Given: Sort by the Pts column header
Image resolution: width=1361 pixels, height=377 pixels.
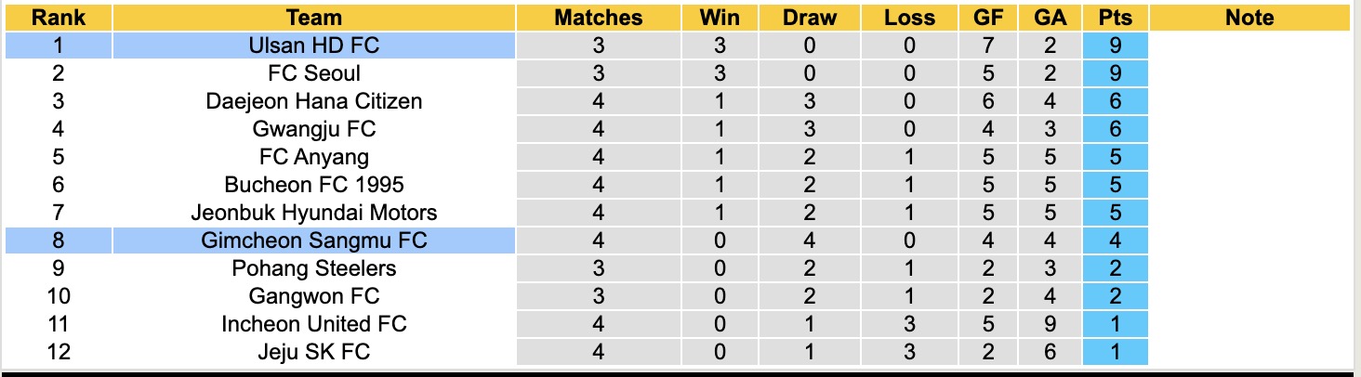Looking at the screenshot, I should coord(1115,18).
